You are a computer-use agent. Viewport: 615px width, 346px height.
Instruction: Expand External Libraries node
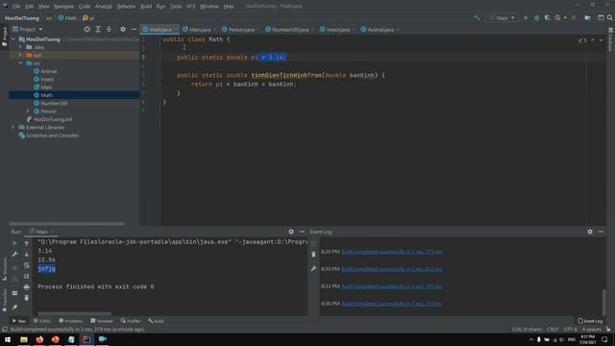13,127
